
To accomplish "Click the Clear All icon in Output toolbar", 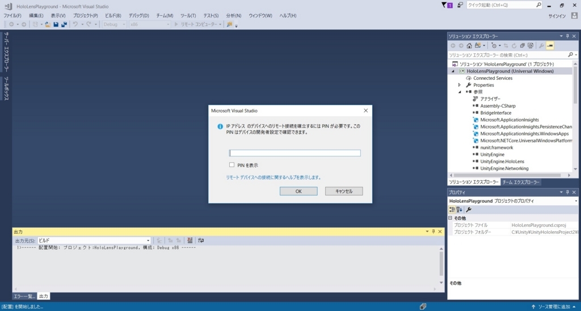I will 190,240.
